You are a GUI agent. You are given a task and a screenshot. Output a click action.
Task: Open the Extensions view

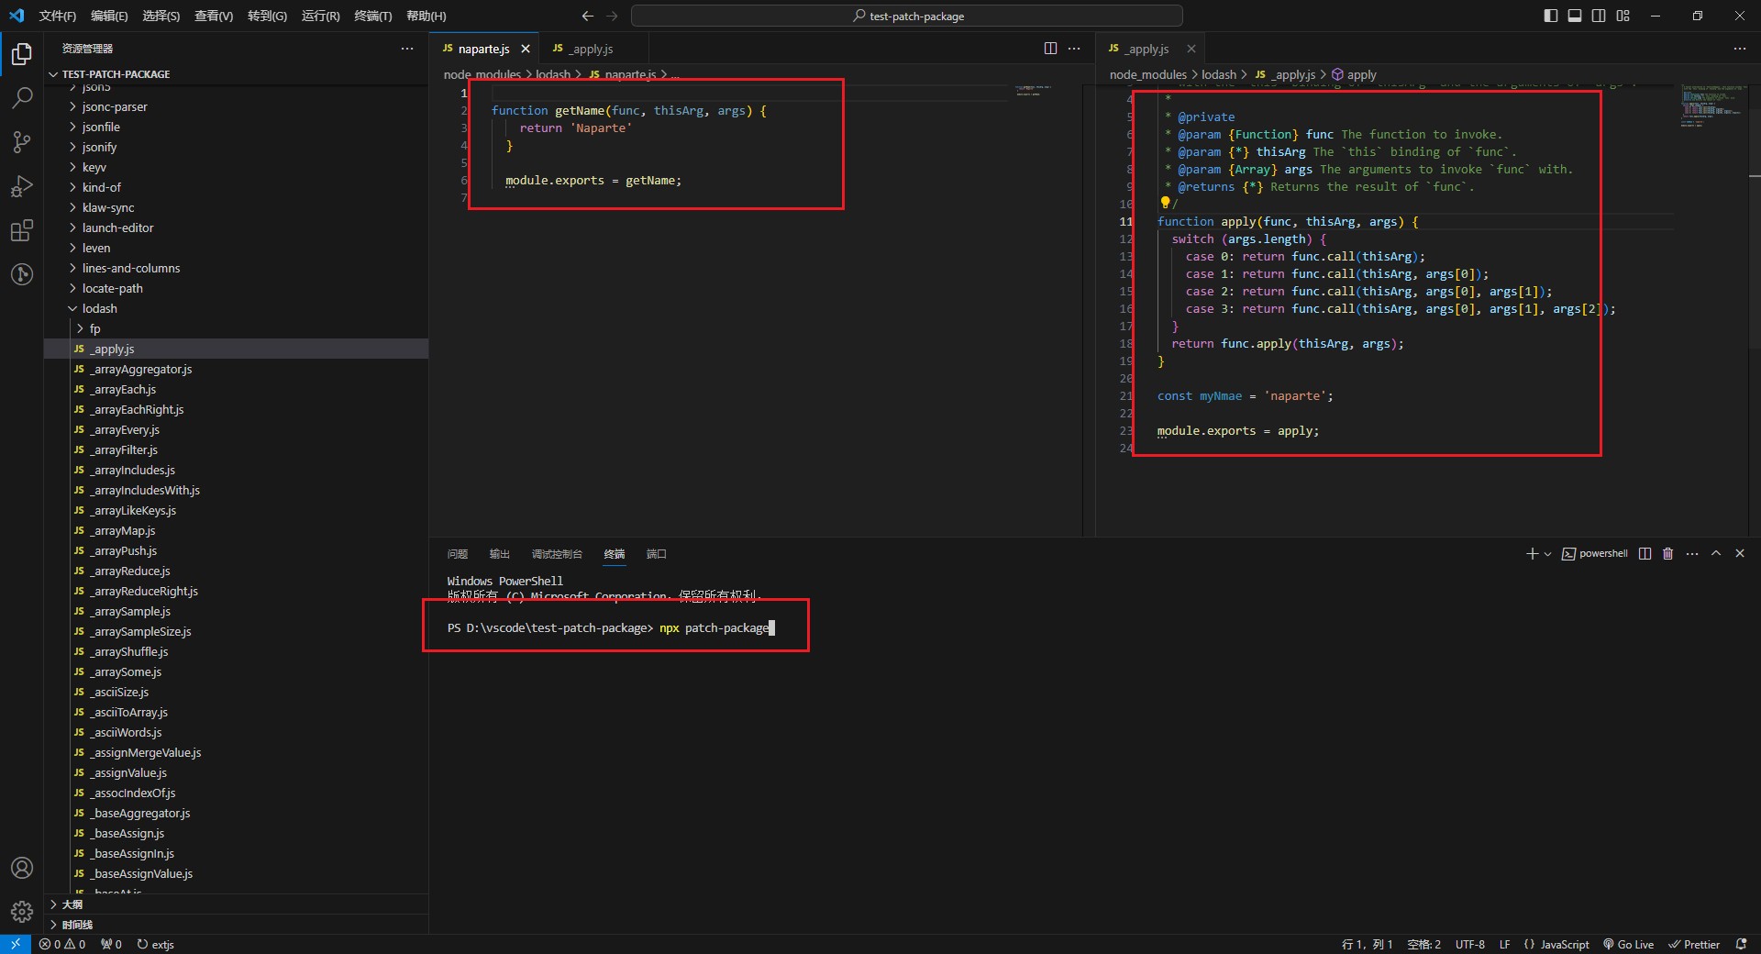(22, 230)
